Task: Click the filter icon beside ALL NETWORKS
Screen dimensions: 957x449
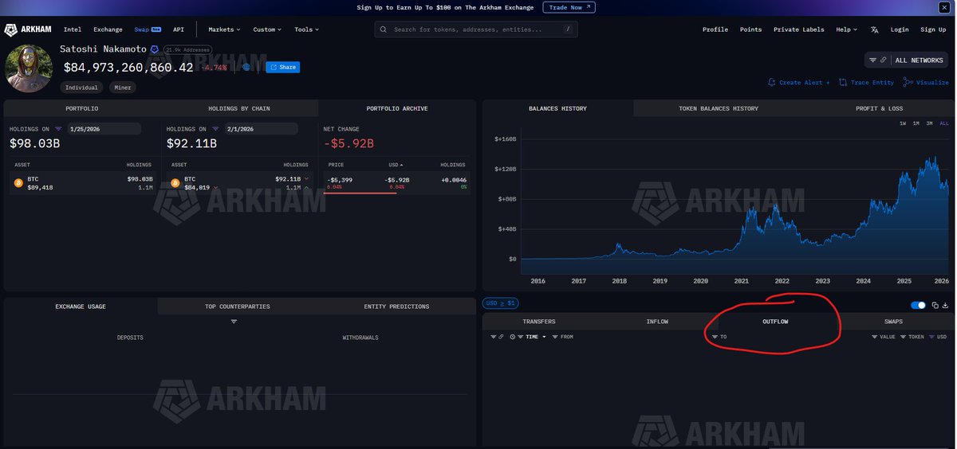Action: tap(872, 61)
